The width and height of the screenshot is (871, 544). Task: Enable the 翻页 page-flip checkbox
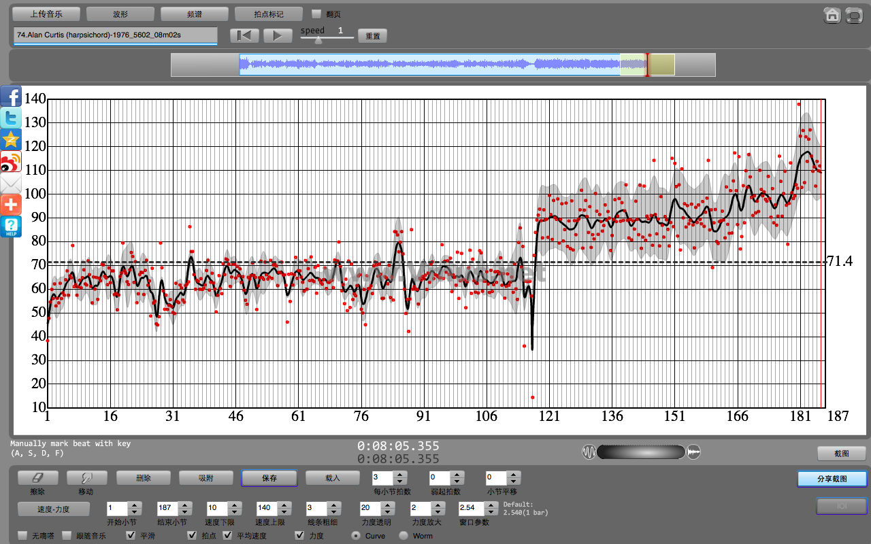coord(316,14)
